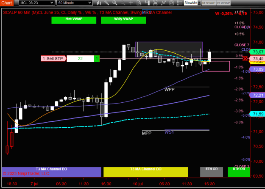Screen dimensions: 265x189
Task: Click the WS1 support label
Action: coord(169,132)
